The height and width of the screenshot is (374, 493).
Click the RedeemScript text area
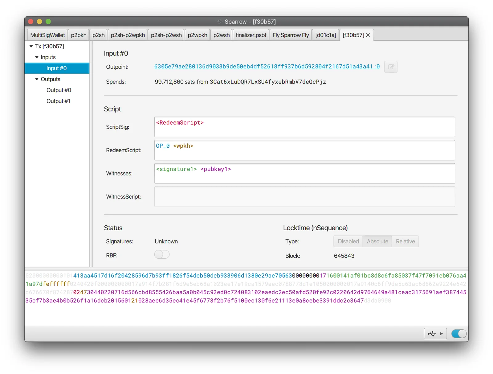(x=304, y=150)
